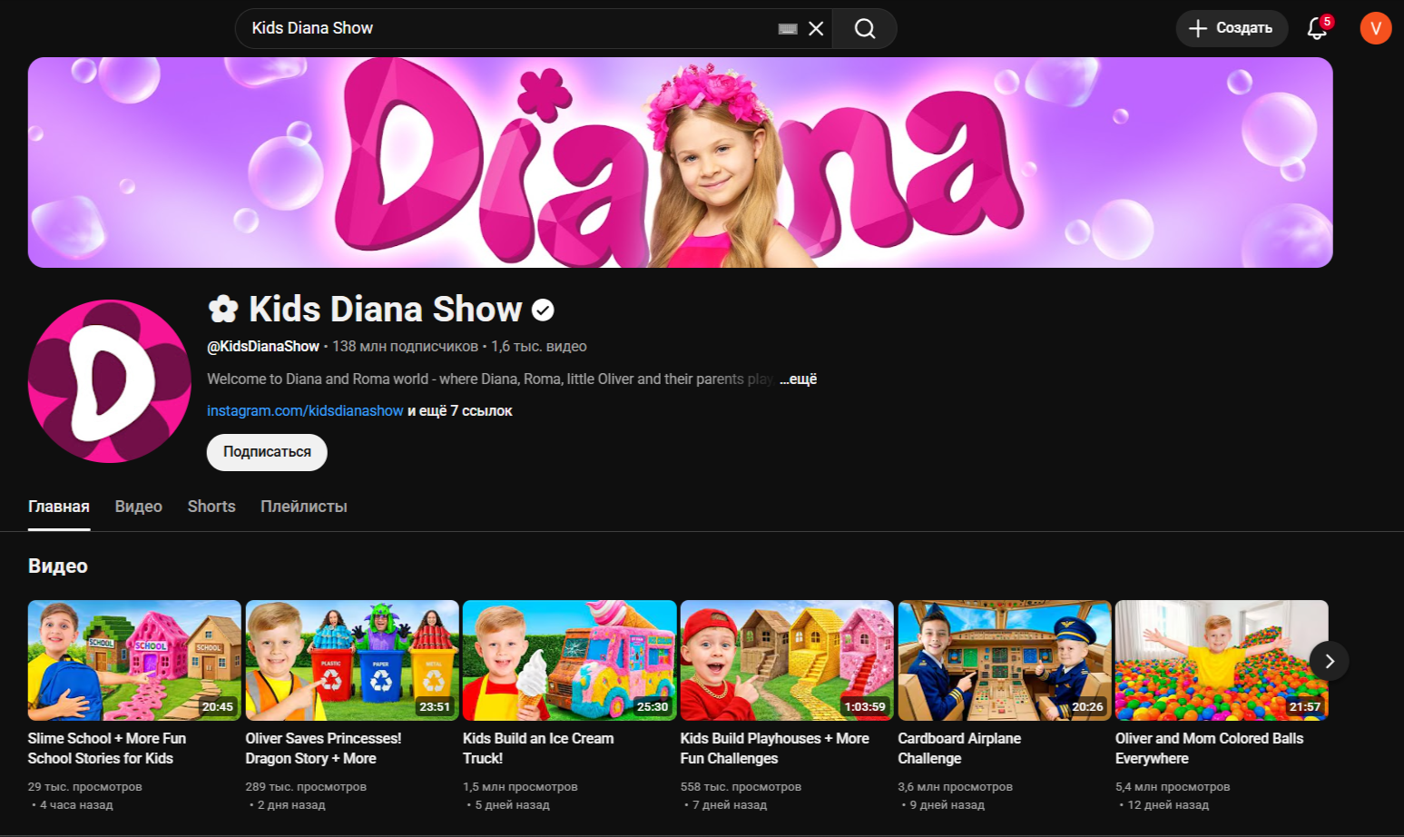The width and height of the screenshot is (1404, 837).
Task: Click title Oliver Saves Princesses! Dragon Story
Action: 323,748
